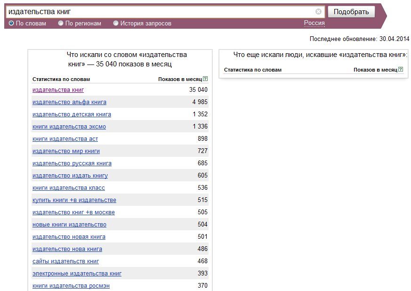
Task: Open the 'электронные издательства книг' link
Action: [77, 274]
